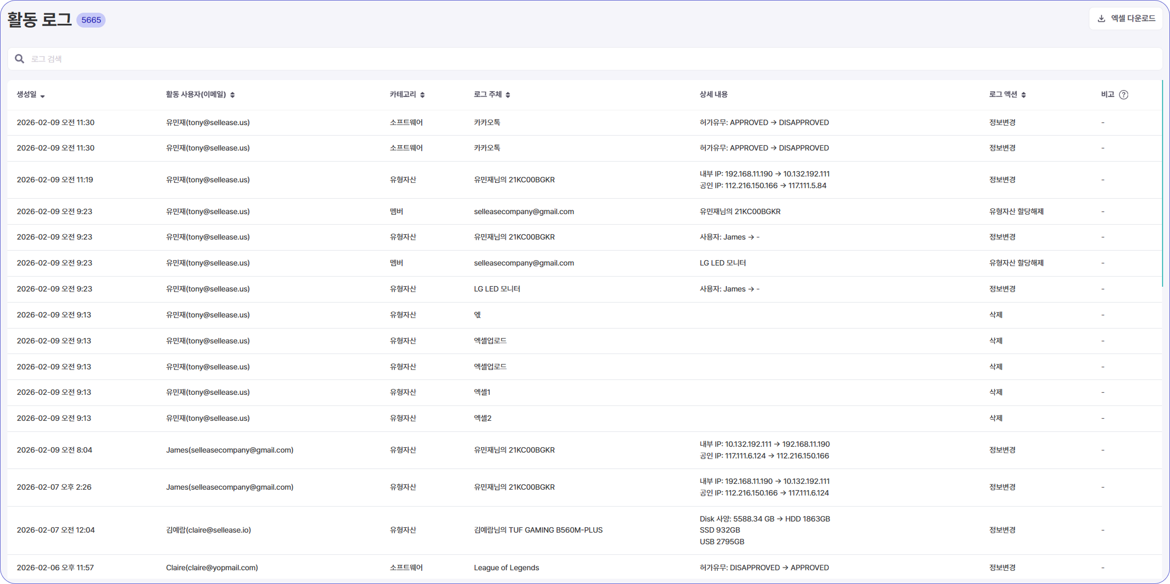Focus the 로그 검색 search field
Image resolution: width=1170 pixels, height=584 pixels.
coord(584,59)
